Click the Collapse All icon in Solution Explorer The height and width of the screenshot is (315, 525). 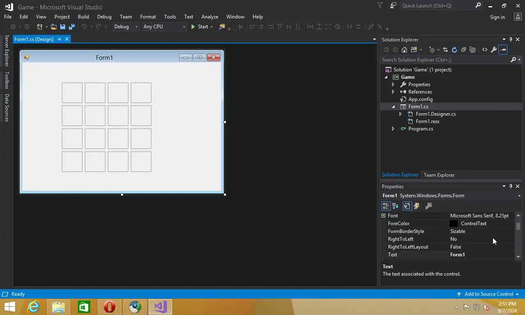pos(463,50)
